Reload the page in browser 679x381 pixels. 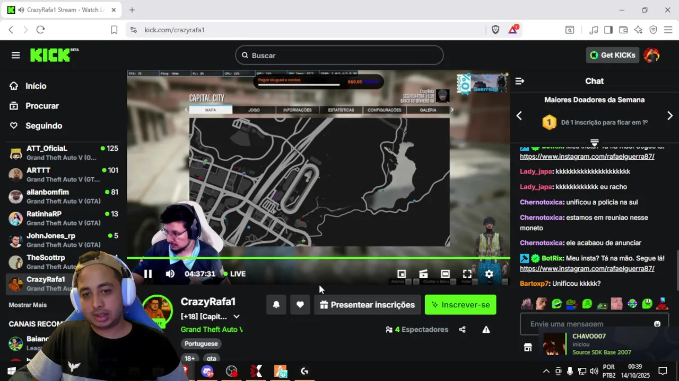[40, 30]
